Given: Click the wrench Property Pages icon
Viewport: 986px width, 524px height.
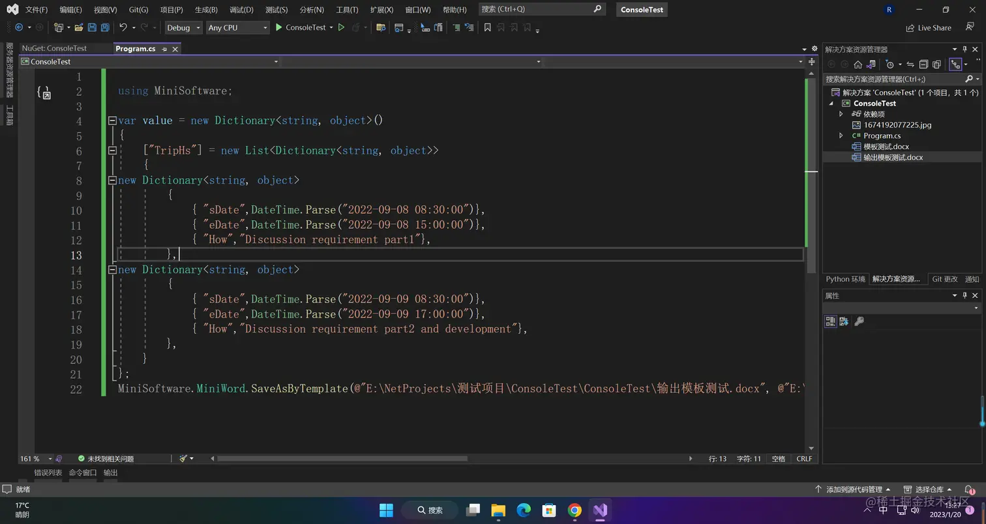Looking at the screenshot, I should click(859, 321).
